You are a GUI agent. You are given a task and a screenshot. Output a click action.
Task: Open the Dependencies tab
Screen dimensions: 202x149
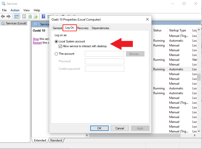100,28
